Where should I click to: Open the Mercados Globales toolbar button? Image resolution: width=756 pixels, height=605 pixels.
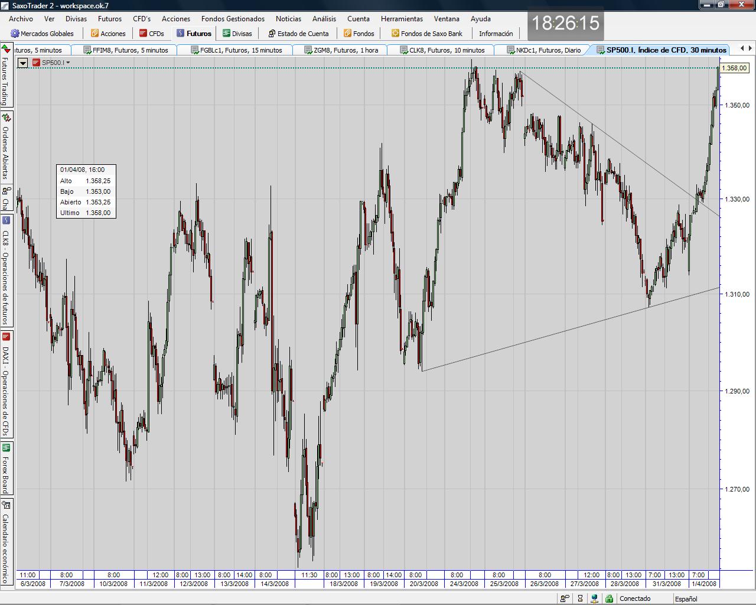coord(42,34)
